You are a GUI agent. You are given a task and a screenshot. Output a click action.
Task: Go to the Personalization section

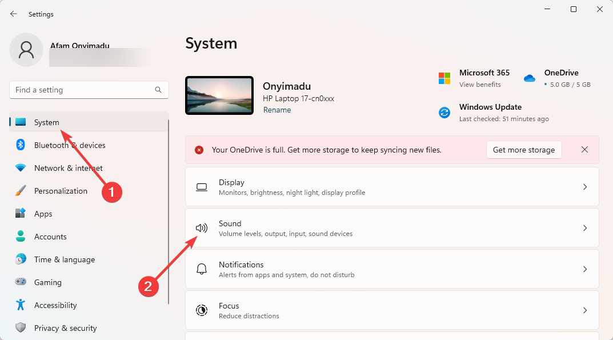point(89,191)
